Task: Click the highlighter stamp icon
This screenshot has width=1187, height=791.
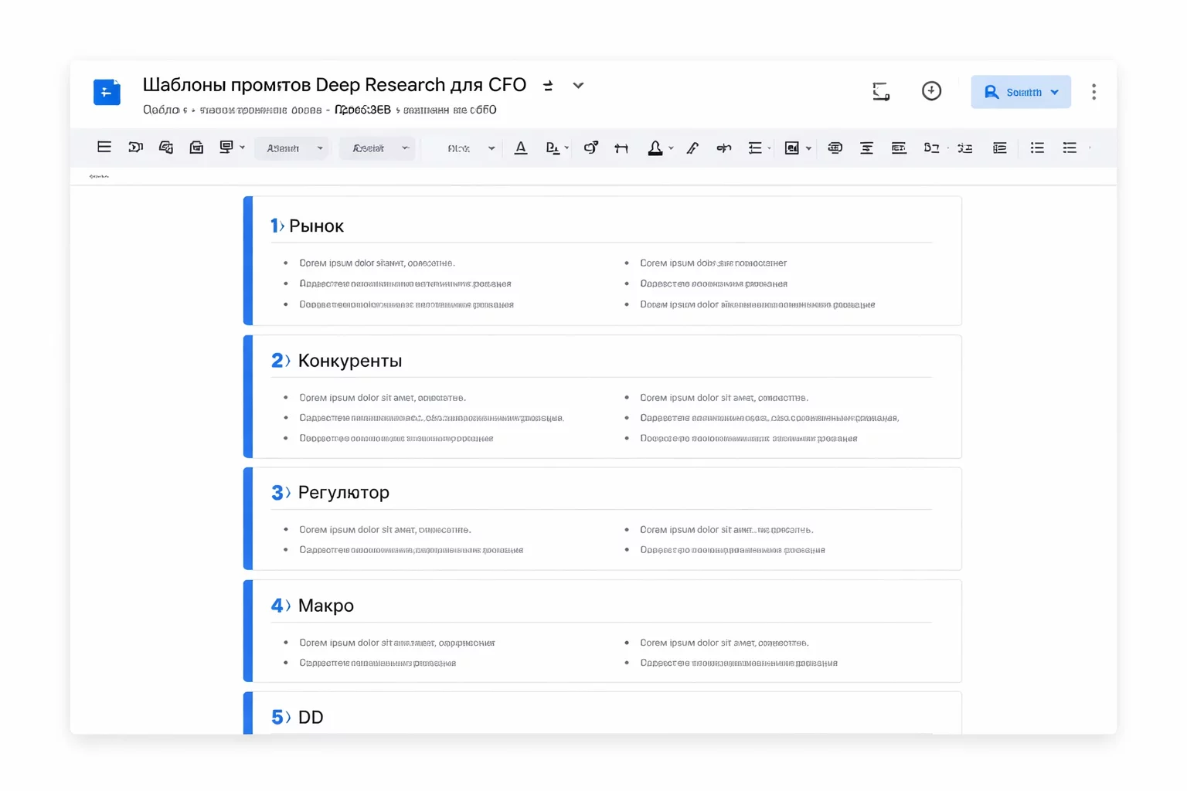Action: tap(655, 148)
